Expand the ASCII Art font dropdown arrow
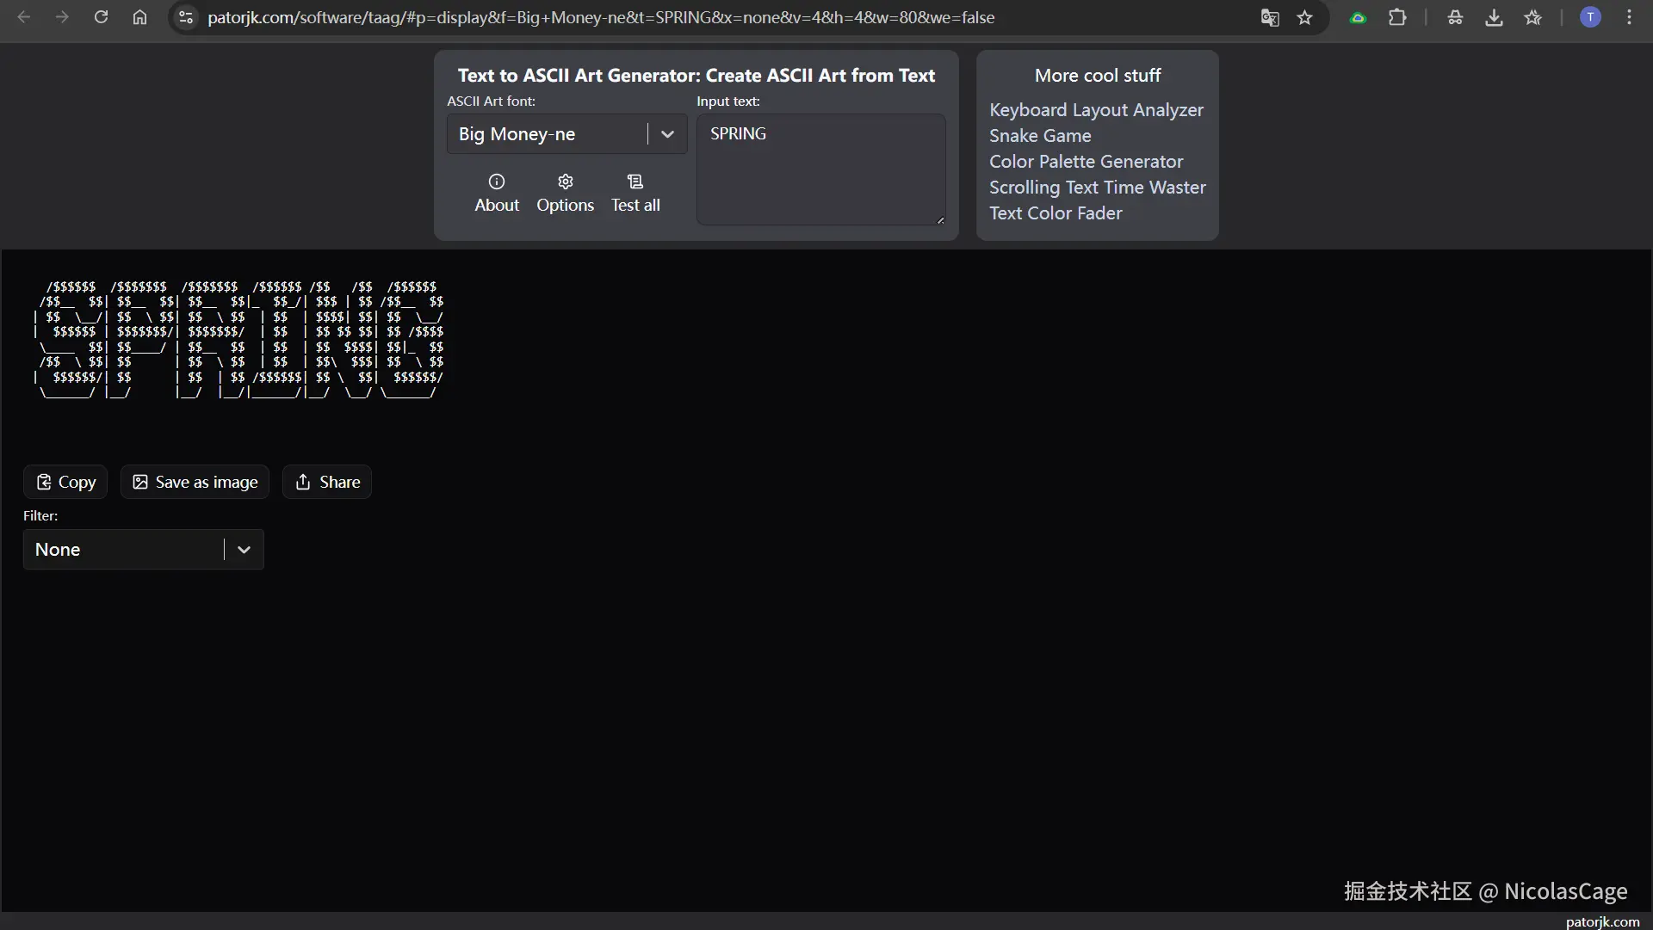 click(667, 134)
